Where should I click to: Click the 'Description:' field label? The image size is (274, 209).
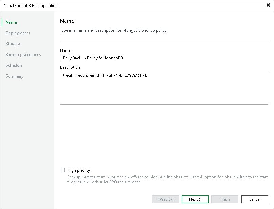(x=71, y=67)
